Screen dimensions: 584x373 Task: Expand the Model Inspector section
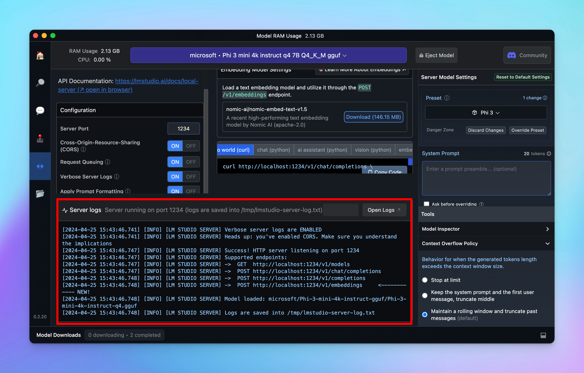click(486, 229)
